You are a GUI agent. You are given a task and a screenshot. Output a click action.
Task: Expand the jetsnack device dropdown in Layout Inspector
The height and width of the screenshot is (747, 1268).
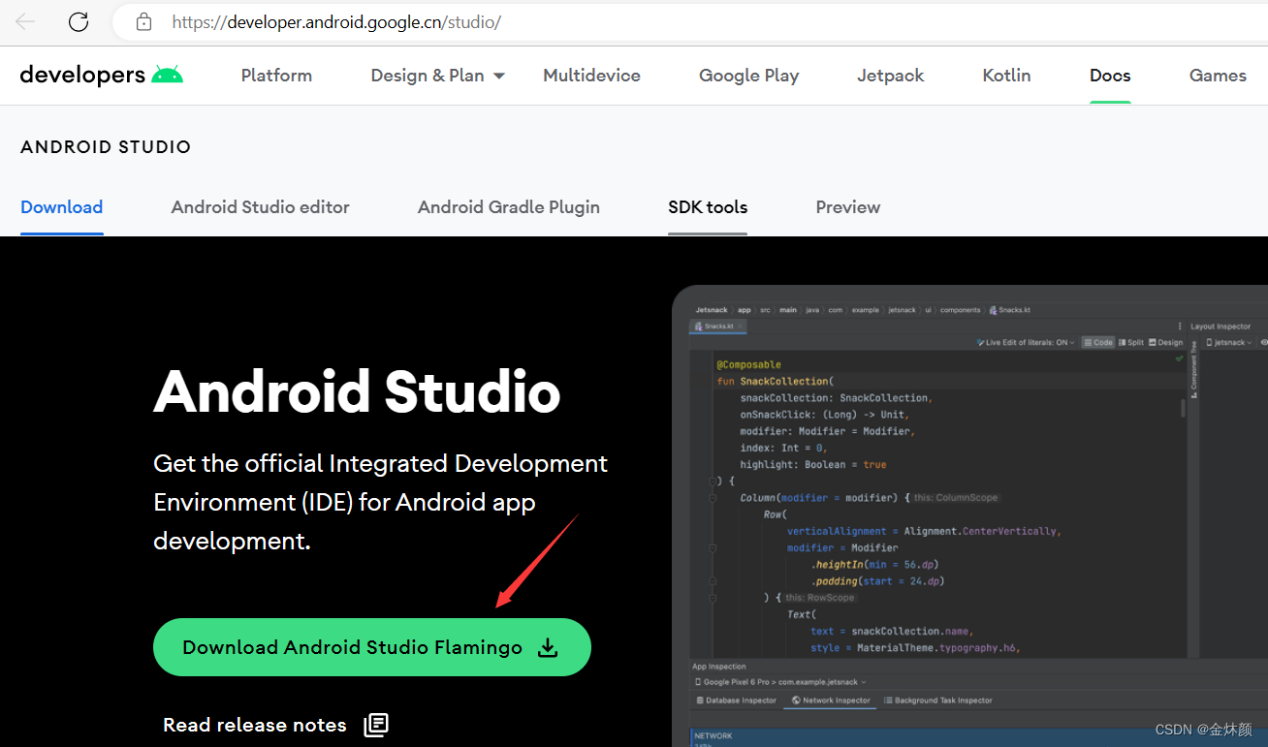pos(1229,342)
